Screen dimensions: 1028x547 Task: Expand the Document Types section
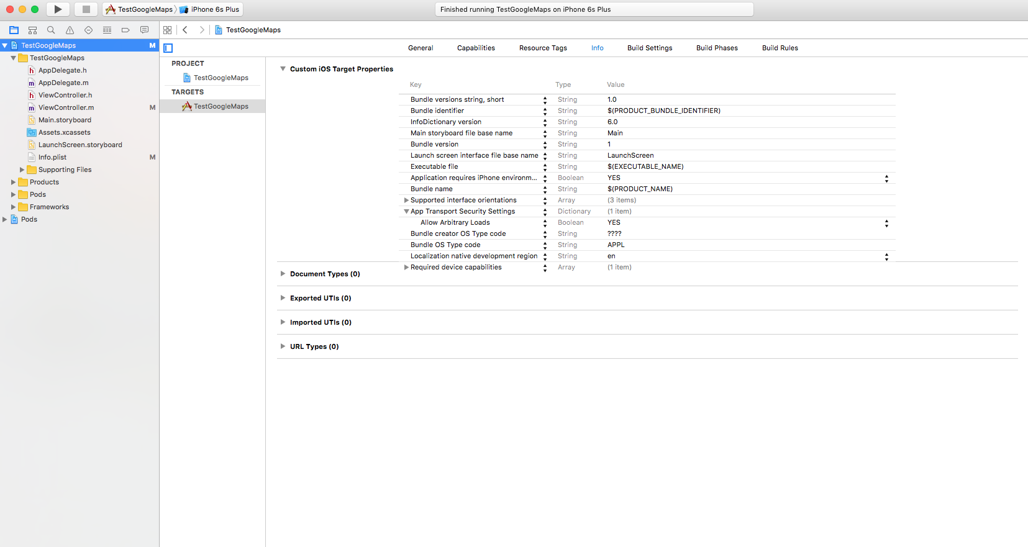click(283, 274)
